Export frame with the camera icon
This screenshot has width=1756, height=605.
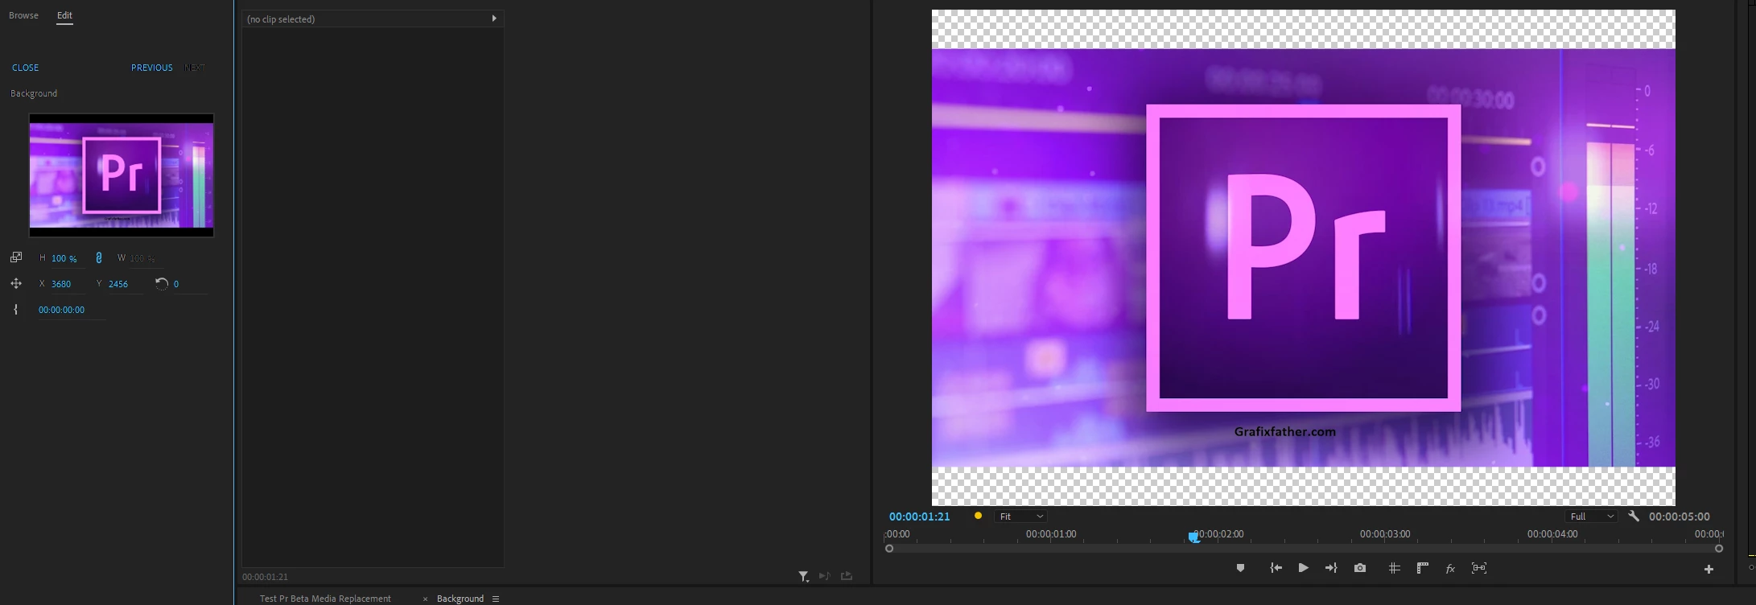1360,568
